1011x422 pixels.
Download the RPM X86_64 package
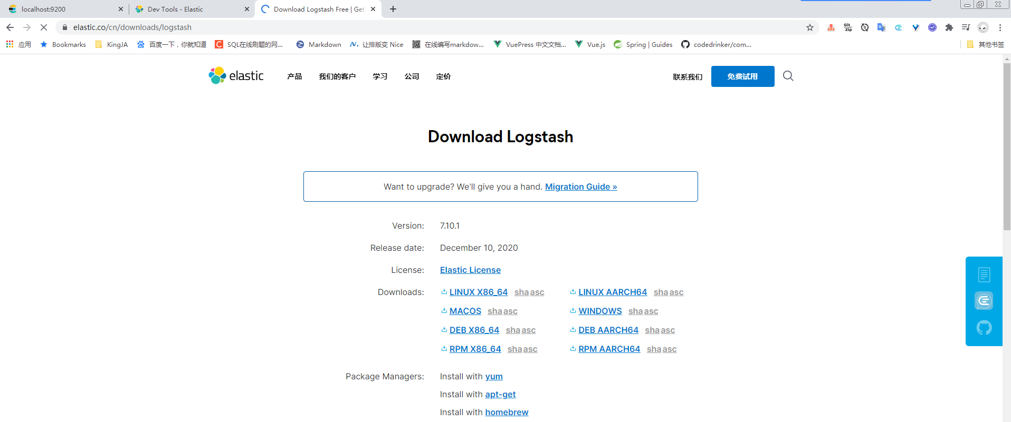click(475, 349)
